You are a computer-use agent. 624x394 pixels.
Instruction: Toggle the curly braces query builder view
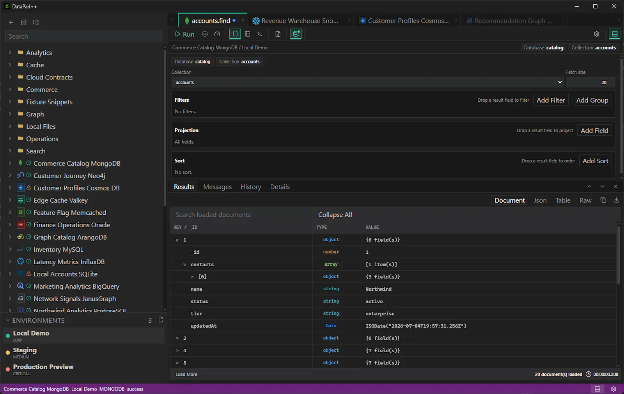pyautogui.click(x=235, y=34)
